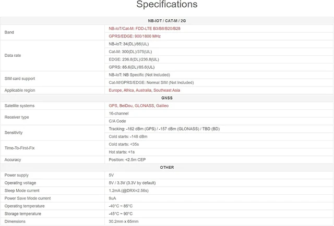Click the Sleep Mode current label

click(x=22, y=191)
